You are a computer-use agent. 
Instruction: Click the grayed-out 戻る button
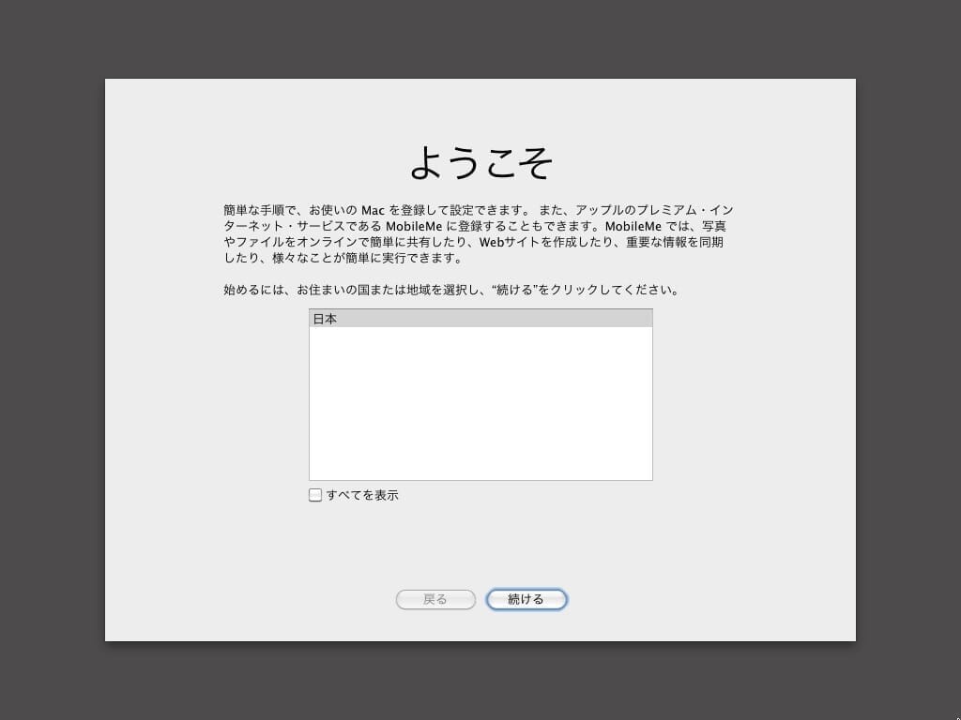click(x=435, y=599)
